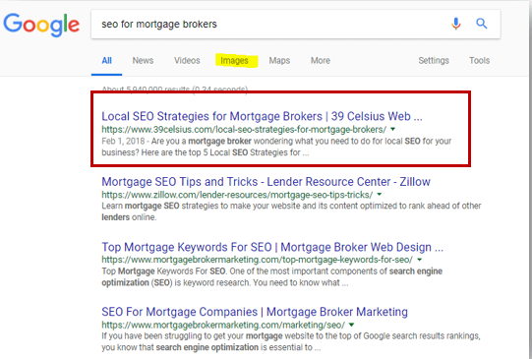Open dropdown arrow beside marketing/seo URL
The height and width of the screenshot is (359, 532).
coord(351,325)
